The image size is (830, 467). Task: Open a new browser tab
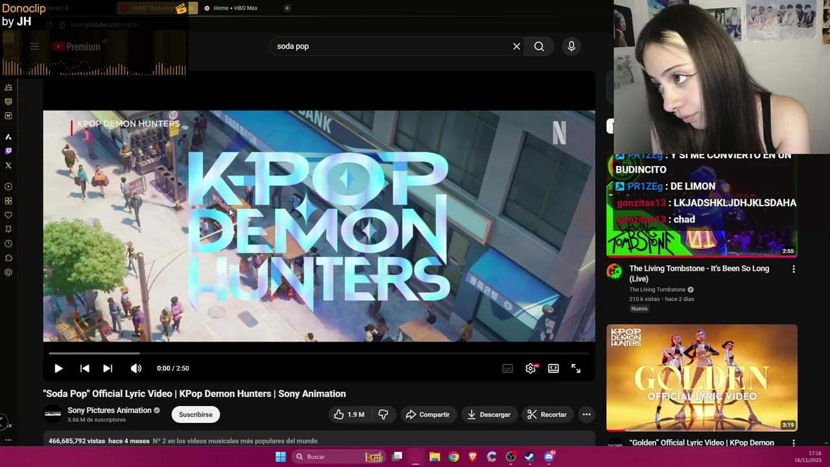(287, 8)
